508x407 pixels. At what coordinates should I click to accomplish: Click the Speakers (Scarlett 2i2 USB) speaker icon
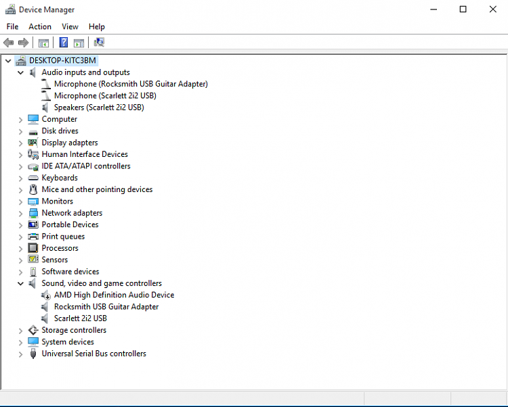pyautogui.click(x=45, y=107)
